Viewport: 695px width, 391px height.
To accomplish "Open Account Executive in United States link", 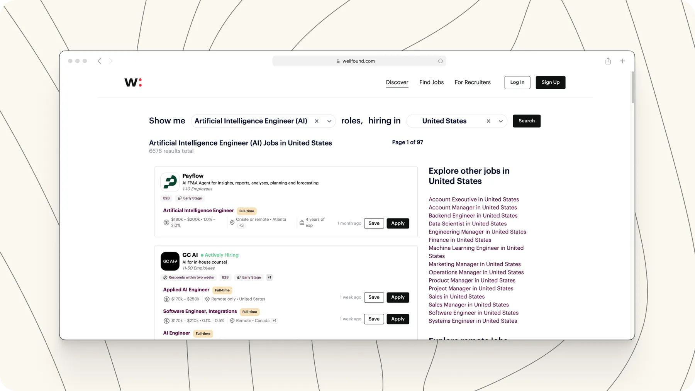I will [474, 200].
